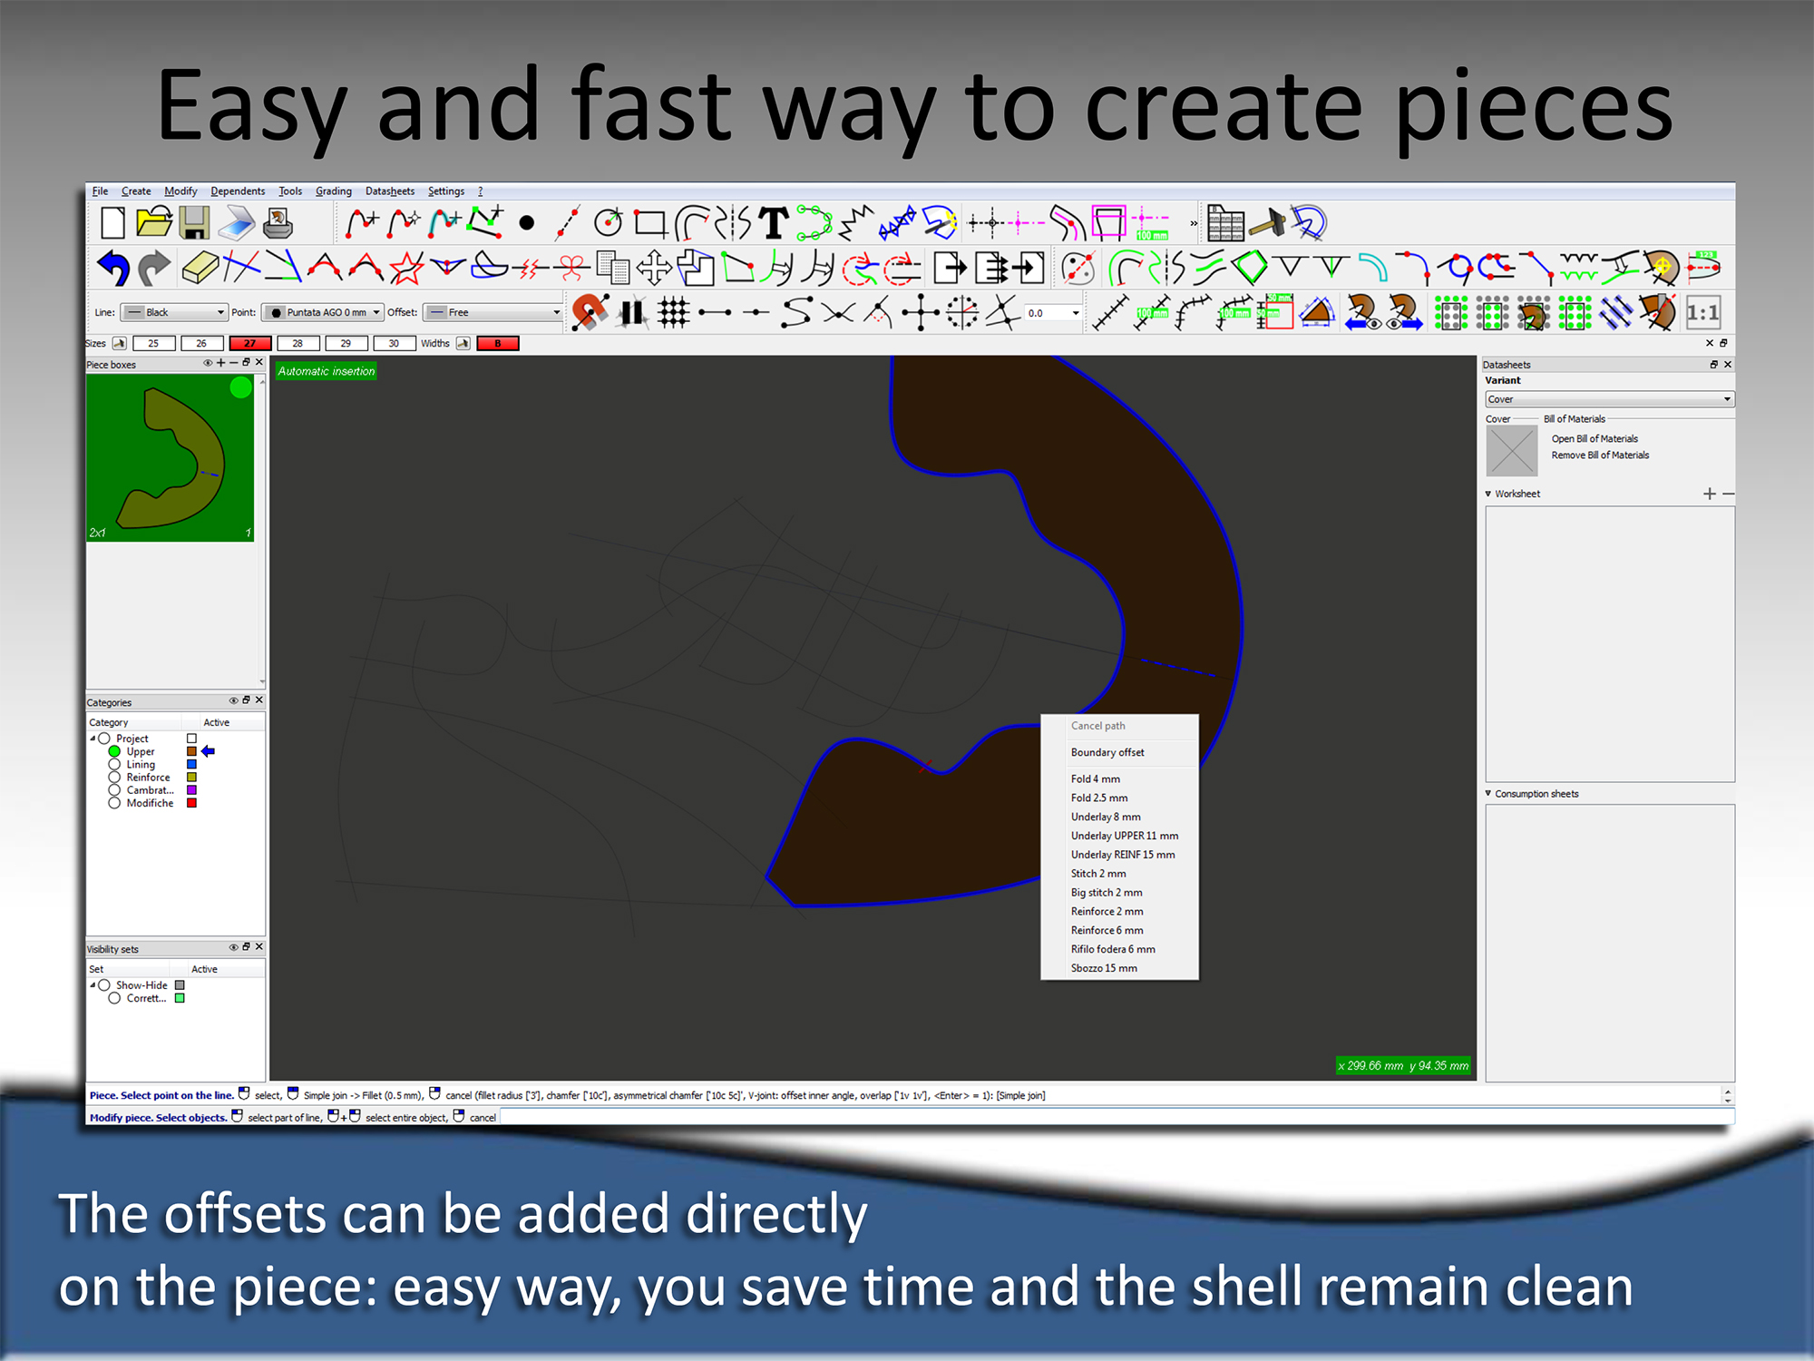Screen dimensions: 1814x1361
Task: Collapse the Worksheet section triangle
Action: point(1488,494)
